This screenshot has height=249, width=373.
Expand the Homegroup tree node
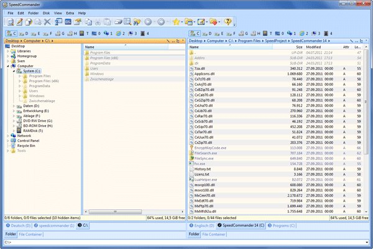(x=8, y=56)
